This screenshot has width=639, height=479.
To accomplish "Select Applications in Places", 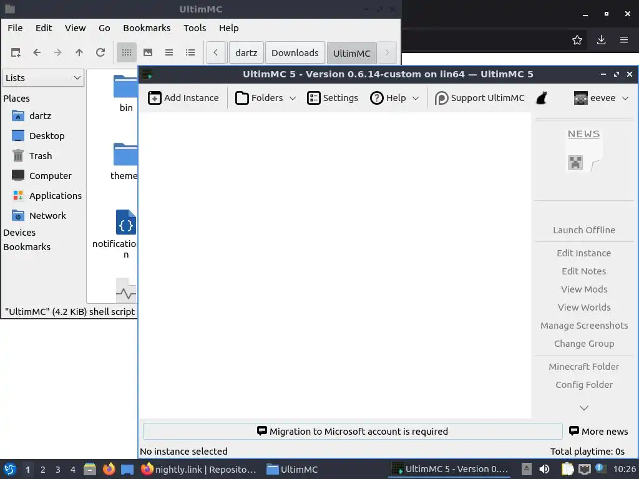I will point(47,196).
